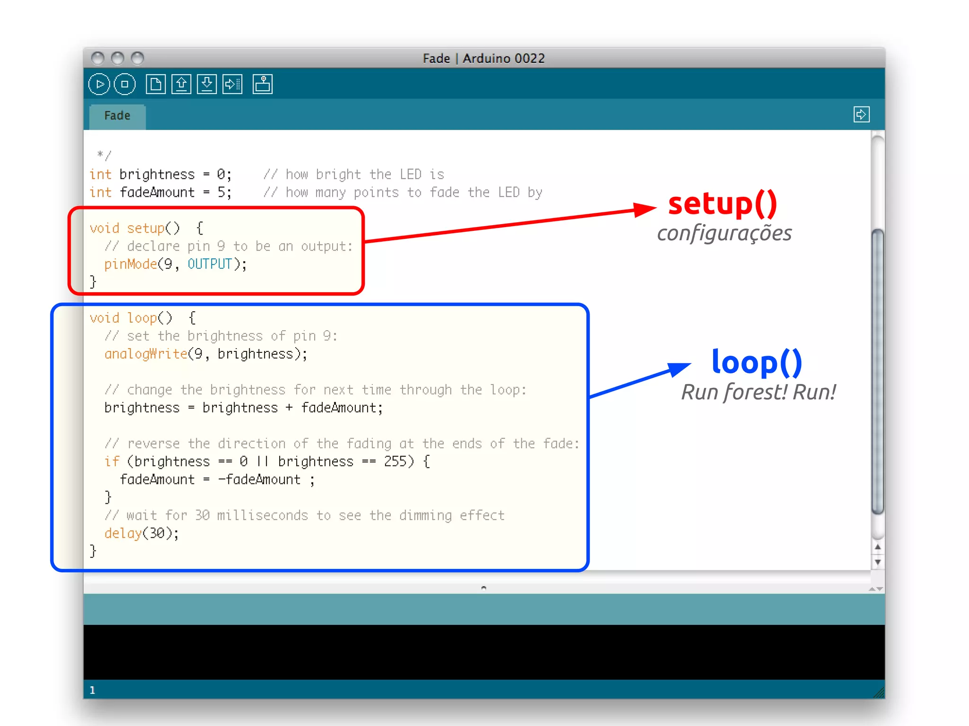
Task: Open the Serial Monitor icon
Action: (x=263, y=85)
